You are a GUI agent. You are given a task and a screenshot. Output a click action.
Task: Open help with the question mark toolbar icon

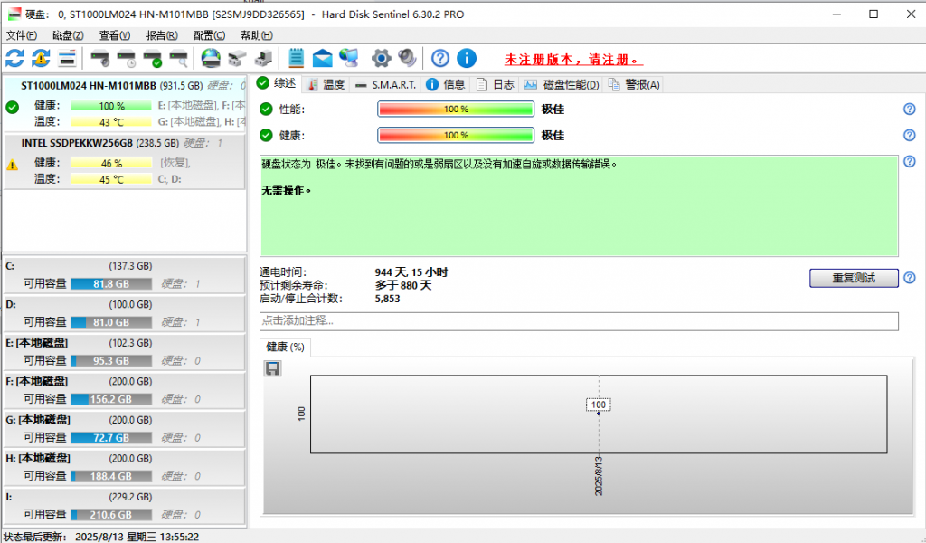click(440, 59)
